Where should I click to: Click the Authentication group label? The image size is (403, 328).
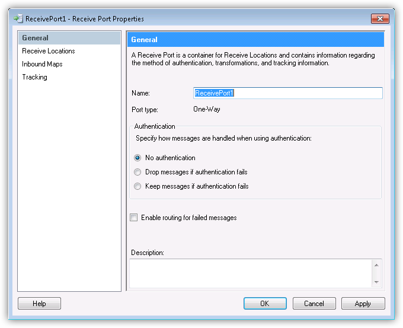pos(155,126)
